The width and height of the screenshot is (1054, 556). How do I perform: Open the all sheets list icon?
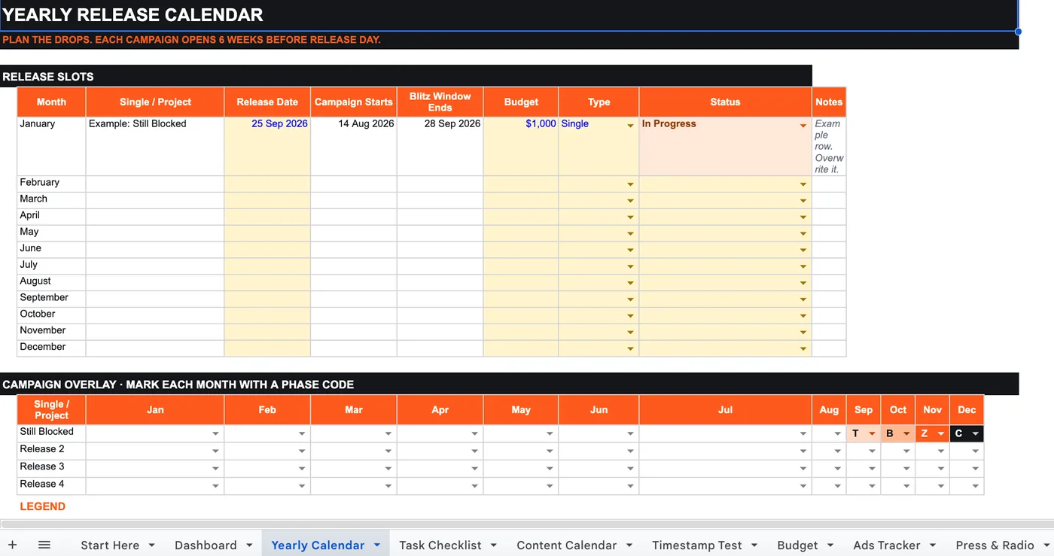(x=44, y=545)
